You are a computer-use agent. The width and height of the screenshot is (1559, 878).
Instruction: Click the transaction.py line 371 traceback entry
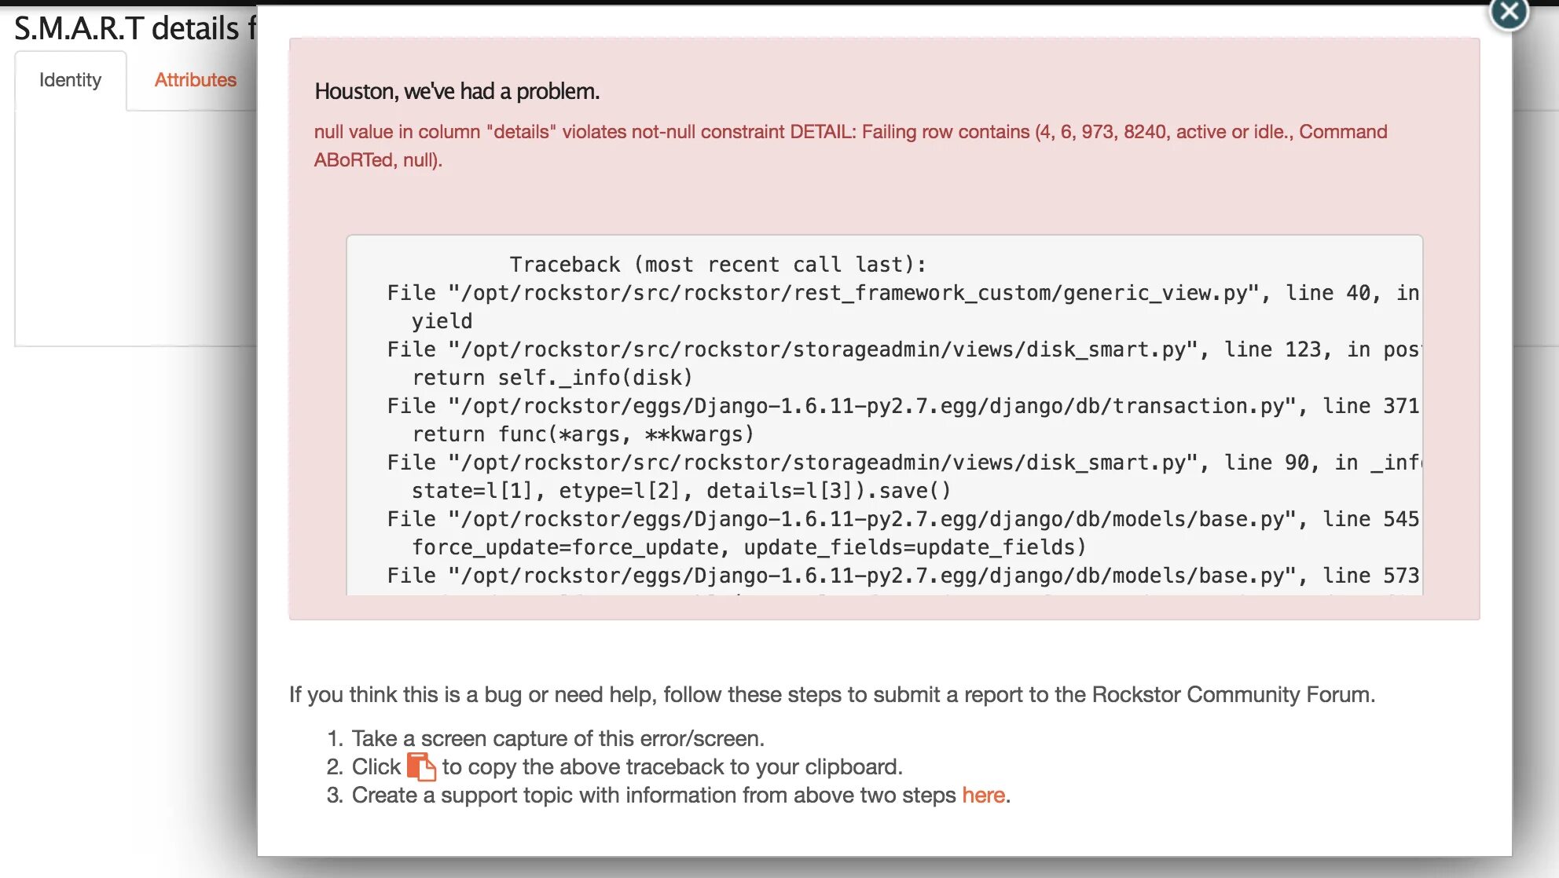click(x=903, y=406)
